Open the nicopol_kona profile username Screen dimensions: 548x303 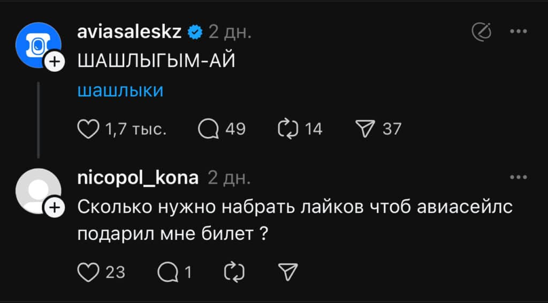pyautogui.click(x=138, y=178)
